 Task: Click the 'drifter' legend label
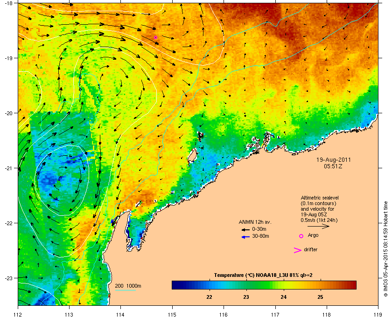pyautogui.click(x=310, y=249)
